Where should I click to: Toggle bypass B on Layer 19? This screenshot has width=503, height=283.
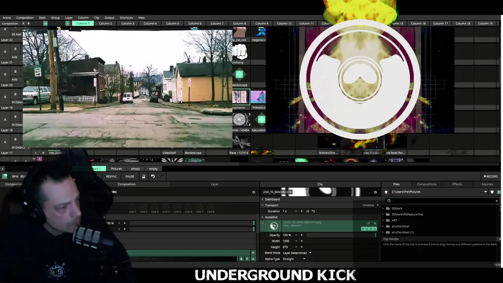point(15,94)
